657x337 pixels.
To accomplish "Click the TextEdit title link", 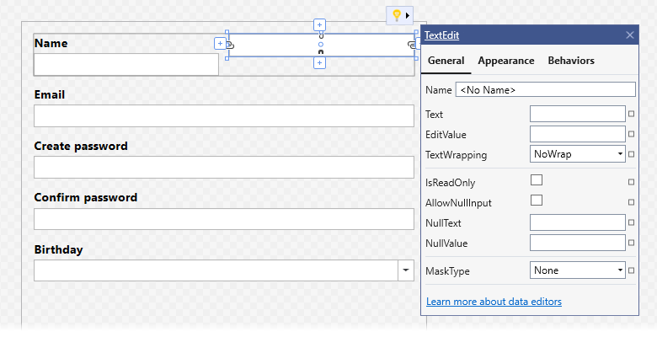I will pyautogui.click(x=441, y=35).
